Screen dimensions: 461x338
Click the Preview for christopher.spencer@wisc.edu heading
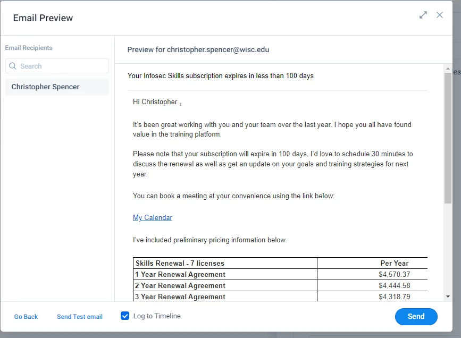click(x=198, y=49)
